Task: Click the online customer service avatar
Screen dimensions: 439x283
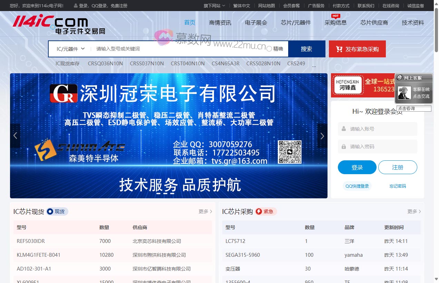Action: click(x=404, y=93)
